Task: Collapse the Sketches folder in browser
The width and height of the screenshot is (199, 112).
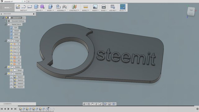Action: (x=6, y=74)
